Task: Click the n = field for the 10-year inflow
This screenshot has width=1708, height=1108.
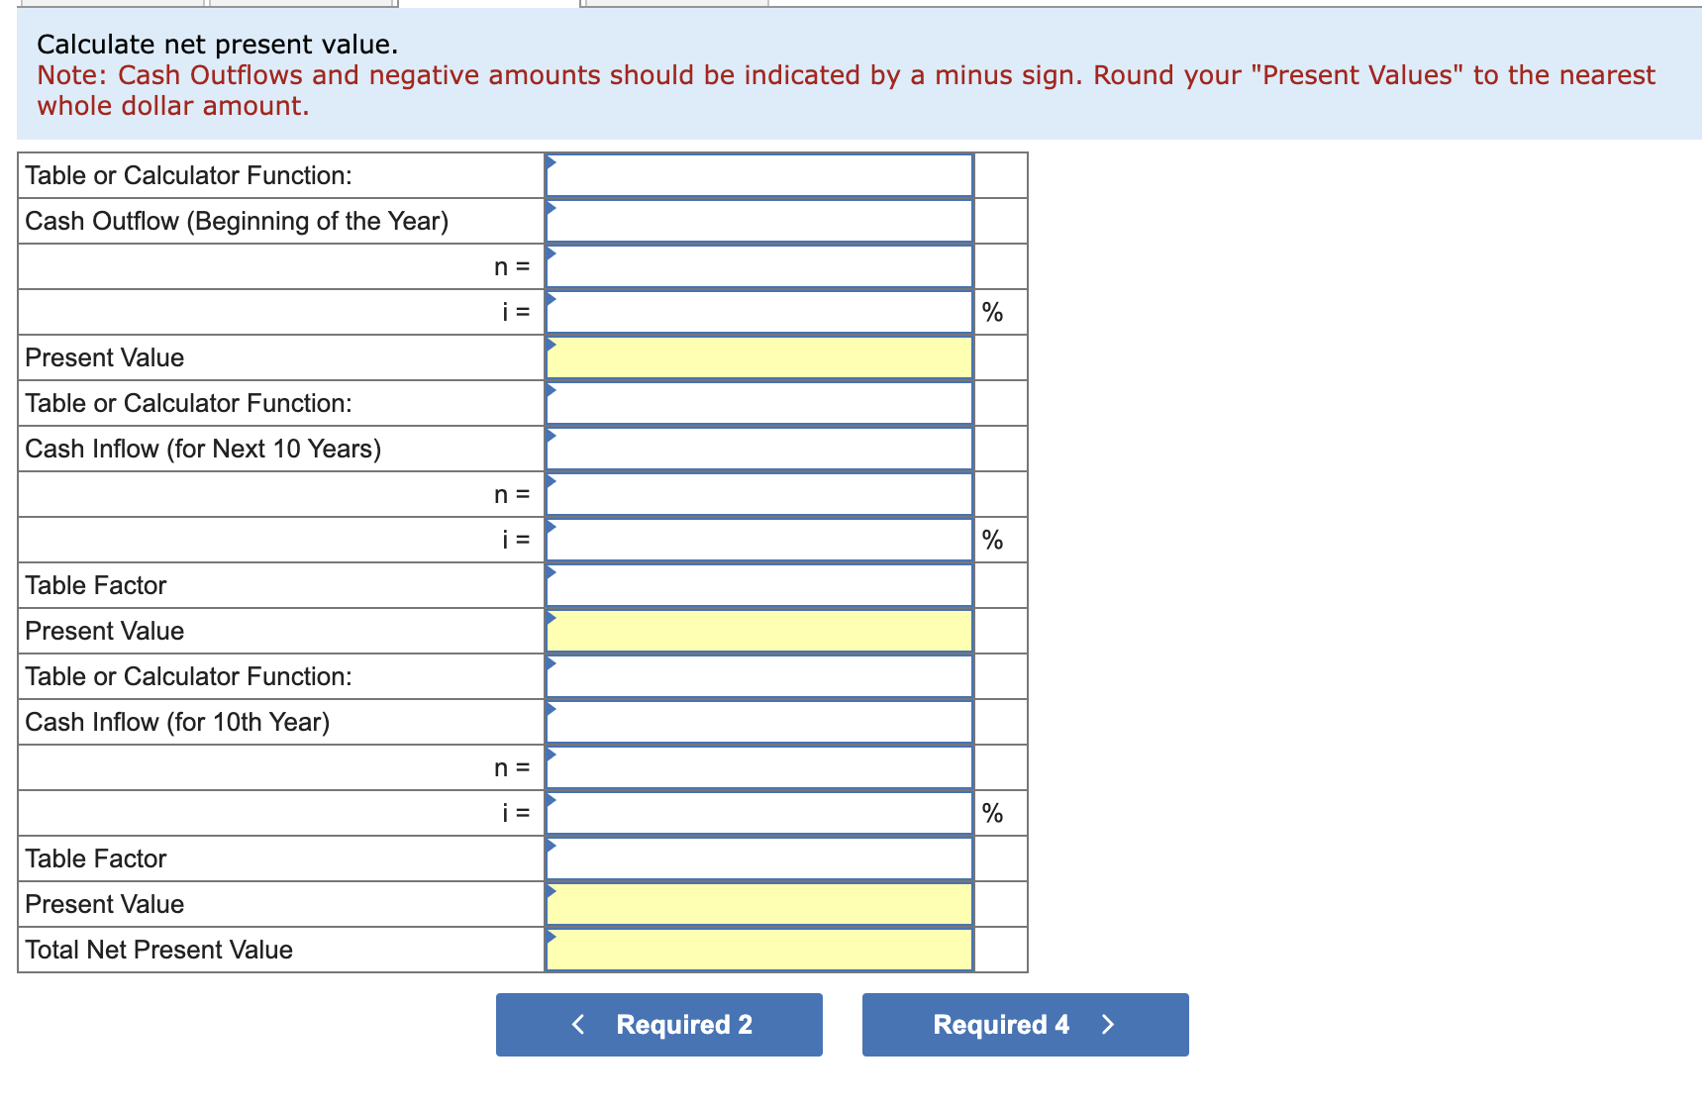Action: point(760,494)
